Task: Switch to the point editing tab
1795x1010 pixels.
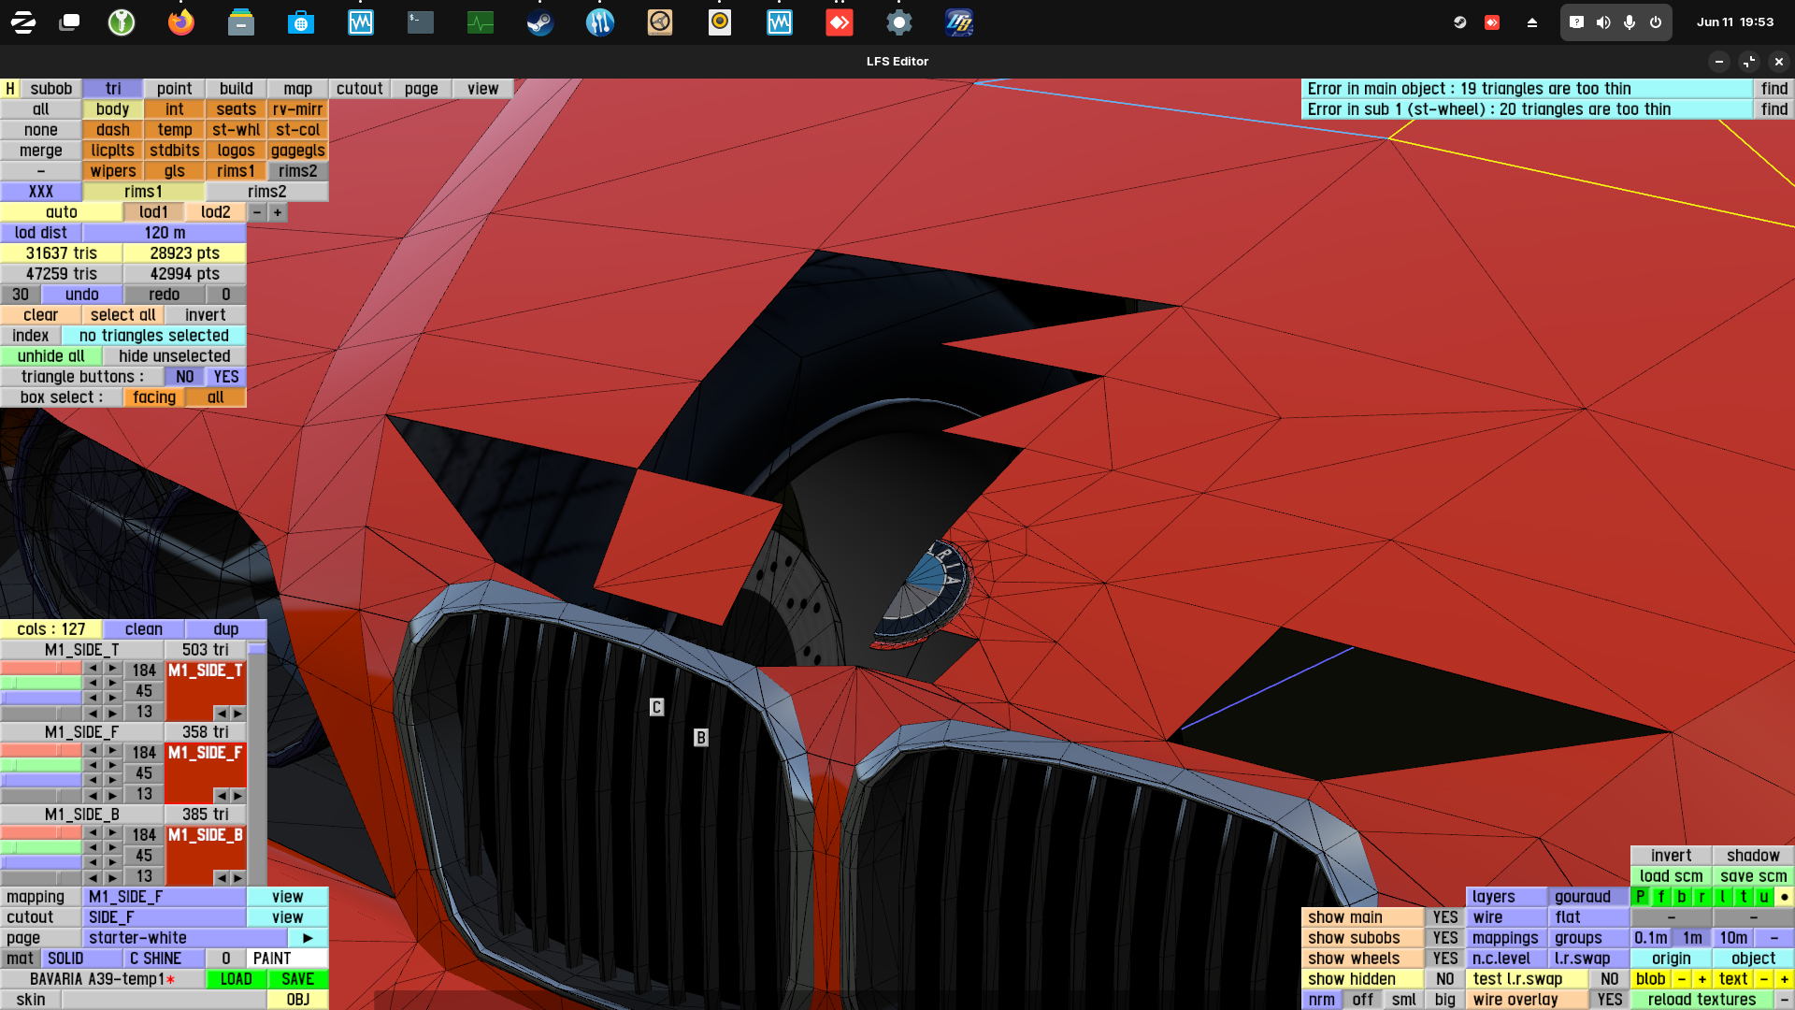Action: click(174, 89)
